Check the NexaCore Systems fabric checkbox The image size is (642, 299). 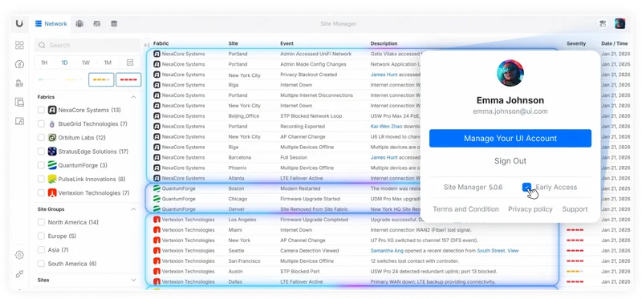click(41, 110)
